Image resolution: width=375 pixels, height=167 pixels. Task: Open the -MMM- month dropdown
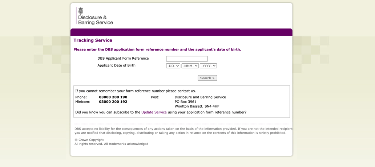190,65
